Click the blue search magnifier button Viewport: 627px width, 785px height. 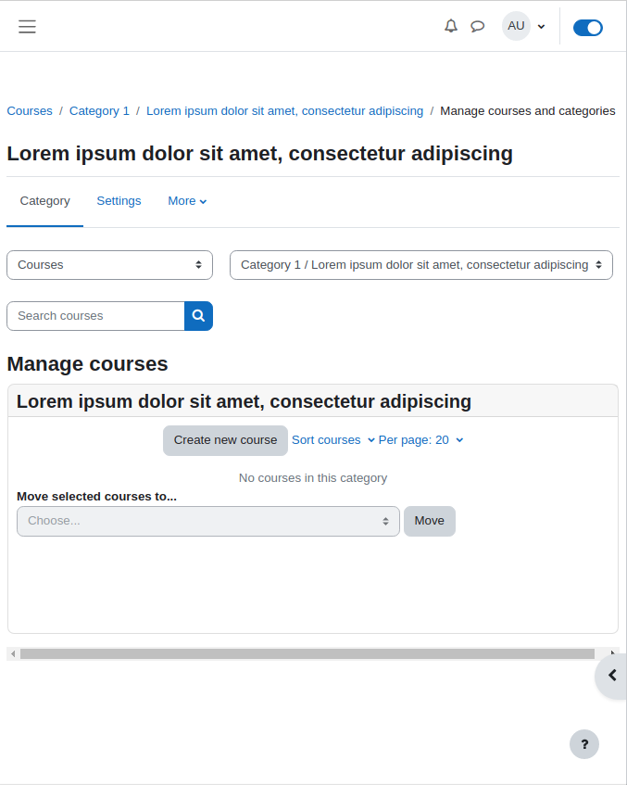[x=199, y=316]
